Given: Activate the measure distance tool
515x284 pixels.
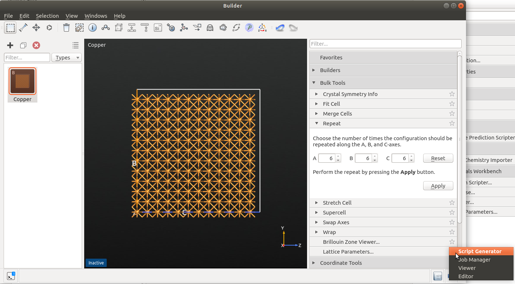Looking at the screenshot, I should tap(23, 28).
